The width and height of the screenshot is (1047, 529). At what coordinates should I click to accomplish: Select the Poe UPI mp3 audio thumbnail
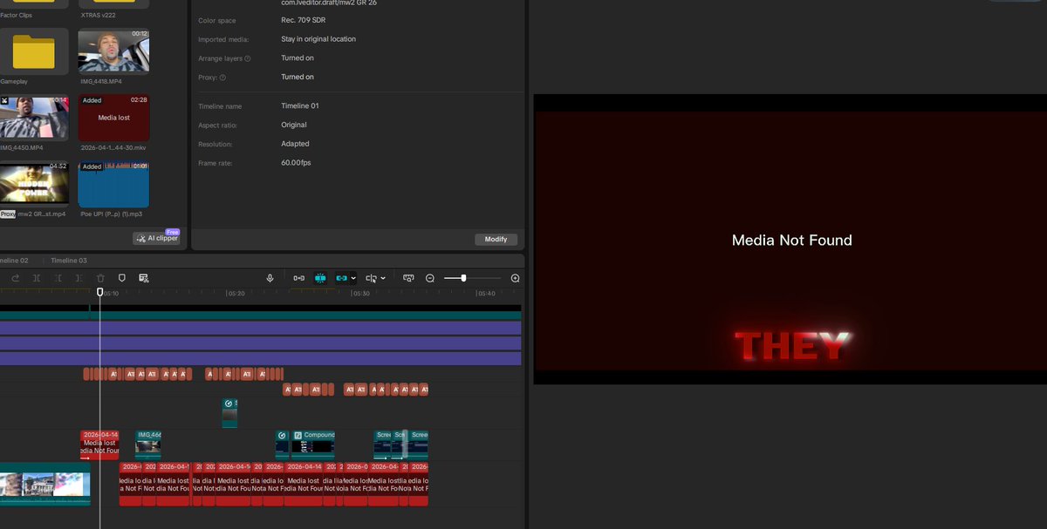(113, 183)
